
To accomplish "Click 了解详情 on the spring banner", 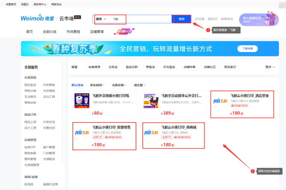I will click(x=247, y=49).
